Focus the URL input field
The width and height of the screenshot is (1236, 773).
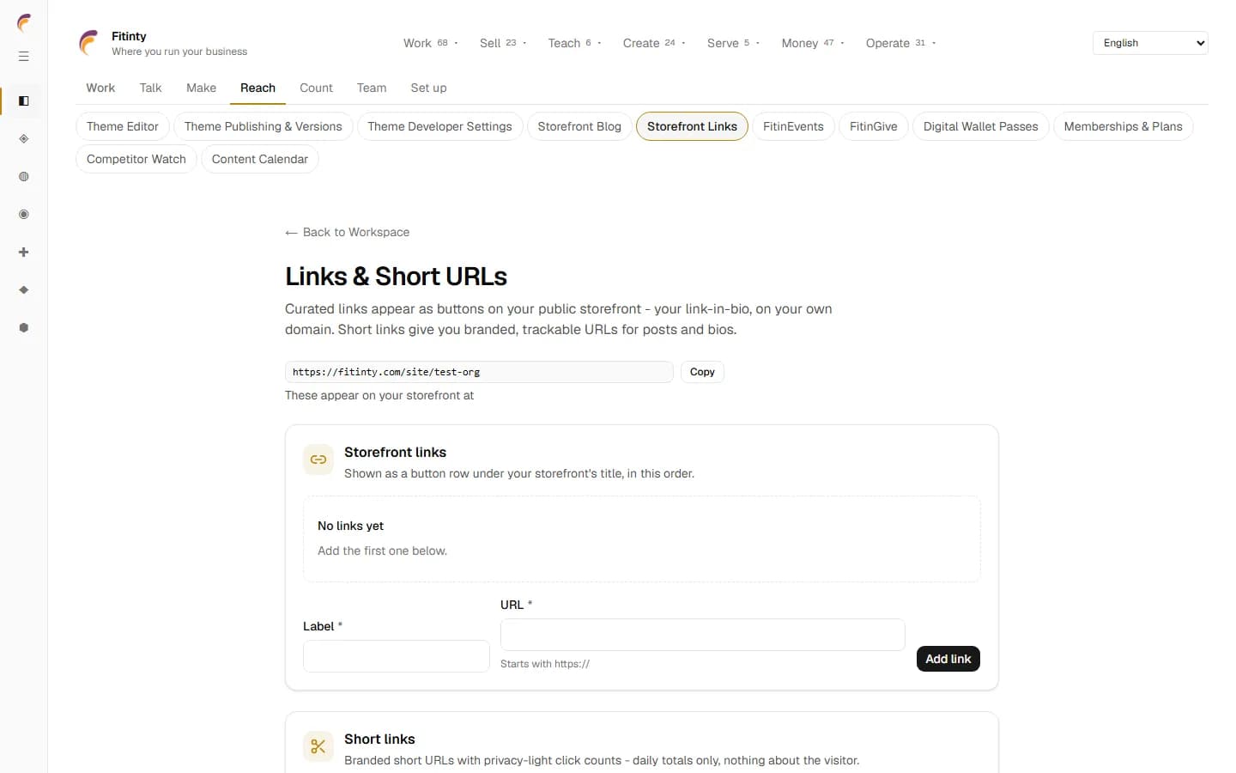(x=703, y=635)
